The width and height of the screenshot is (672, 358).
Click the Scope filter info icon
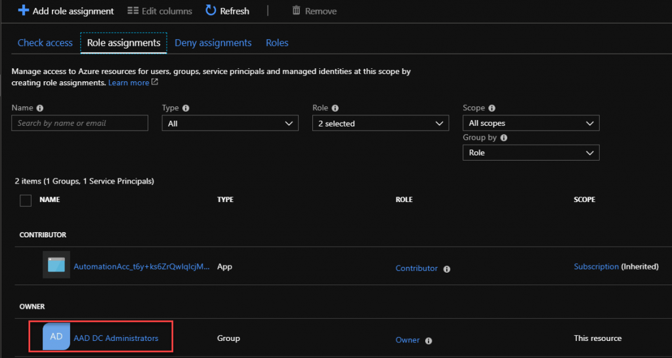[492, 108]
